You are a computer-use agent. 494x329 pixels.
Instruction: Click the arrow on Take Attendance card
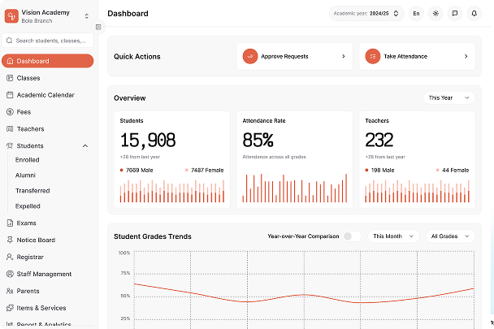click(466, 56)
